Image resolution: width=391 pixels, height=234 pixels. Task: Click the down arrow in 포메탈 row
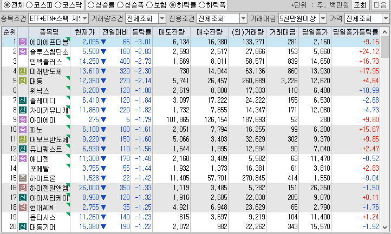click(103, 169)
